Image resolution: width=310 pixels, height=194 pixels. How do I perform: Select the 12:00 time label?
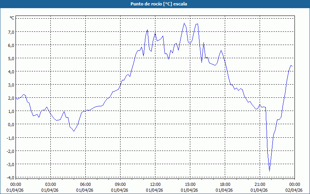pos(155,184)
